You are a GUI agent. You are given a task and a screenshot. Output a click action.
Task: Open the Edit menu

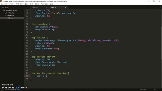pyautogui.click(x=6, y=4)
